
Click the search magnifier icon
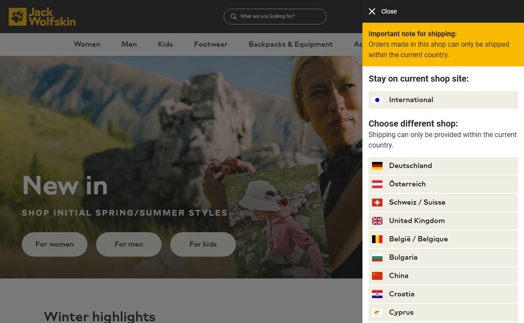tap(234, 17)
